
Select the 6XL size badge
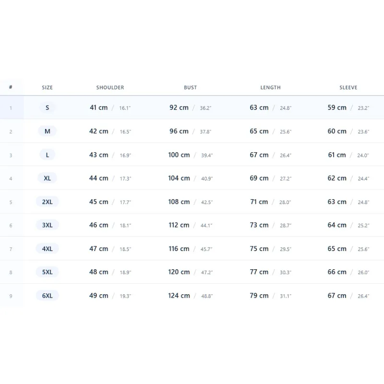(x=47, y=296)
